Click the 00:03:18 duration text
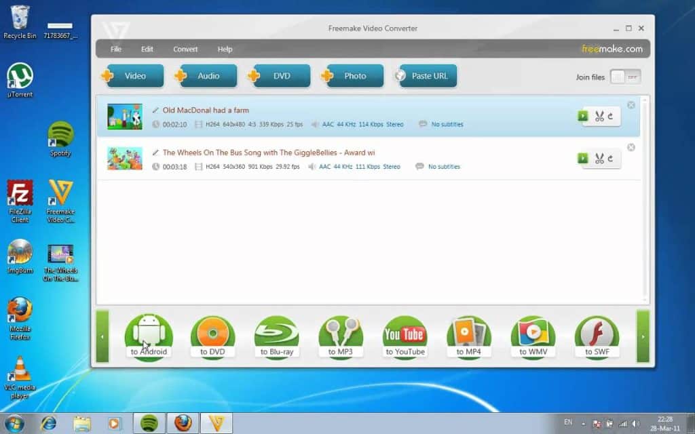The image size is (695, 434). tap(174, 167)
